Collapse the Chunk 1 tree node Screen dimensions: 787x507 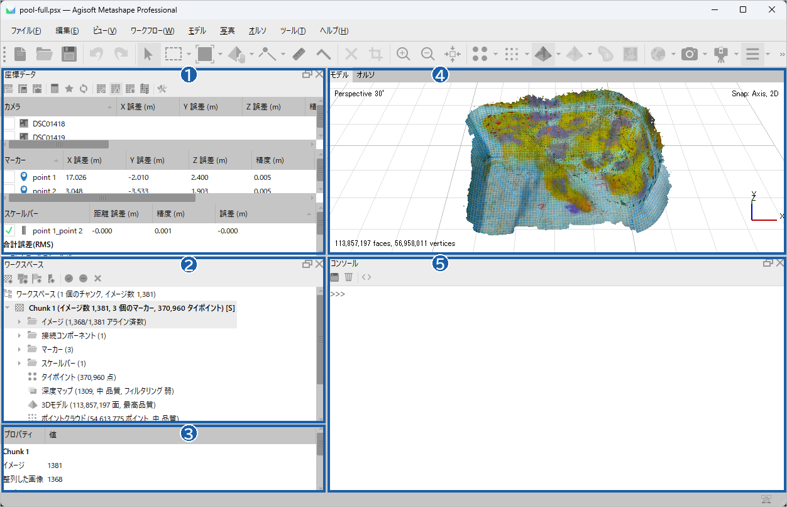pyautogui.click(x=8, y=308)
